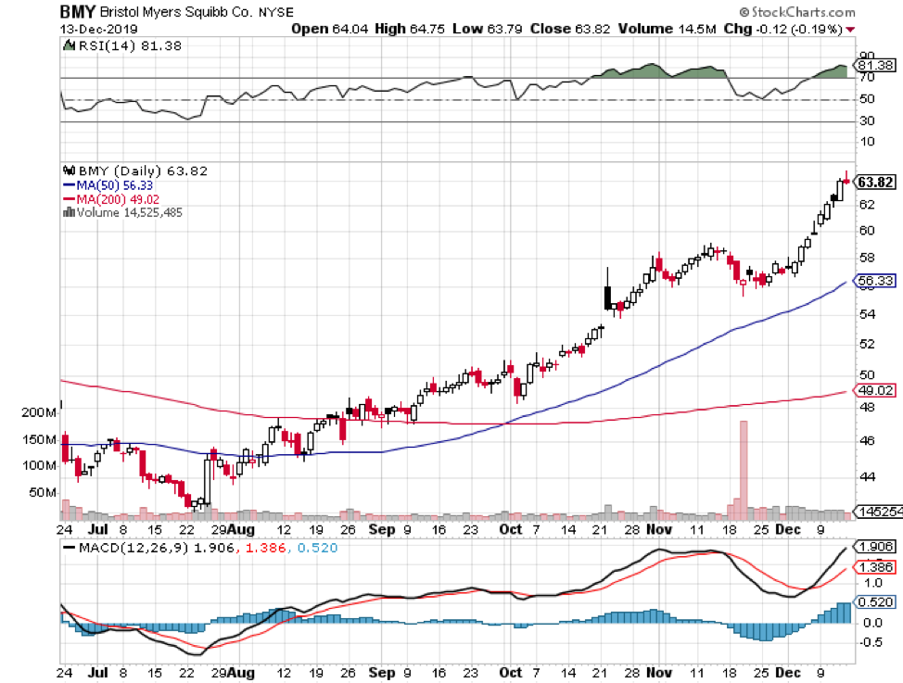Click the red down-triangle beside Chg

[850, 30]
